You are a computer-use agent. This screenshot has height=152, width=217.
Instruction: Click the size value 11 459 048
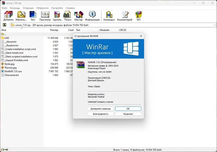53,38
